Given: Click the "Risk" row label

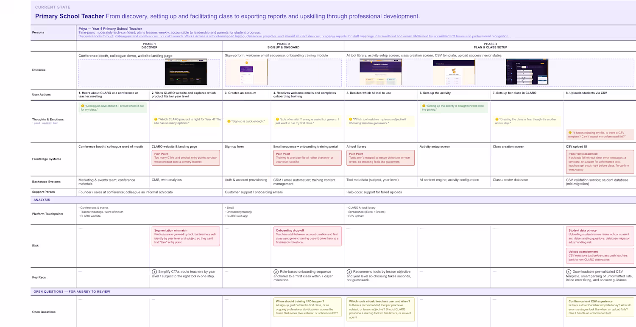Looking at the screenshot, I should [35, 246].
